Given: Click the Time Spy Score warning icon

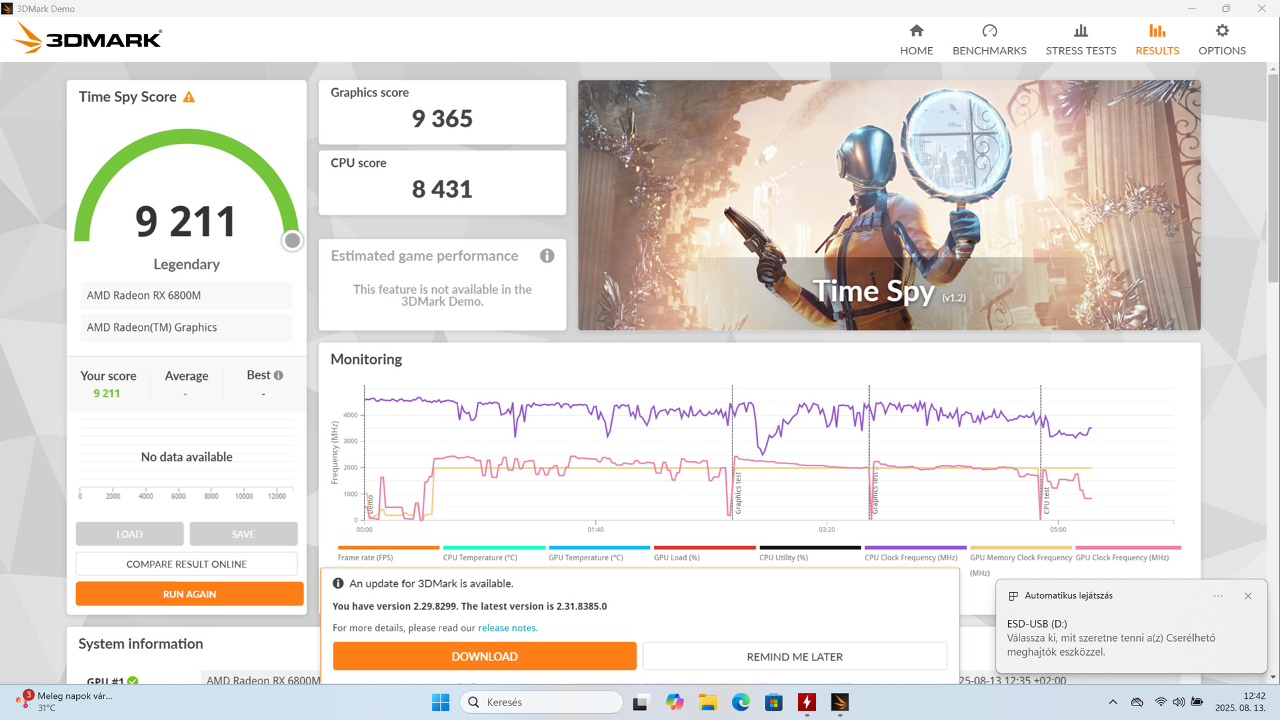Looking at the screenshot, I should tap(189, 97).
